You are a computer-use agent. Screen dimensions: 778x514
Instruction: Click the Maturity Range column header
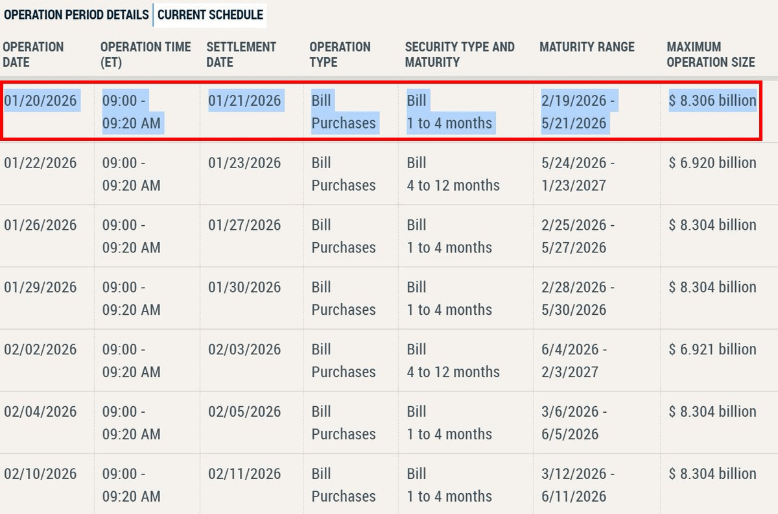click(x=587, y=47)
